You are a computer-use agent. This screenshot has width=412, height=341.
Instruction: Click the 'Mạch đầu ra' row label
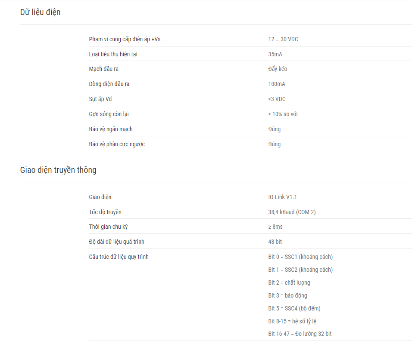coord(103,69)
